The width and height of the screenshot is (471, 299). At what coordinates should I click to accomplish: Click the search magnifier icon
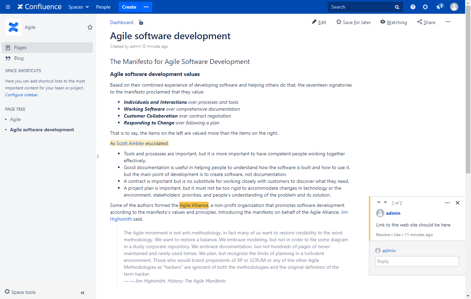(x=397, y=7)
